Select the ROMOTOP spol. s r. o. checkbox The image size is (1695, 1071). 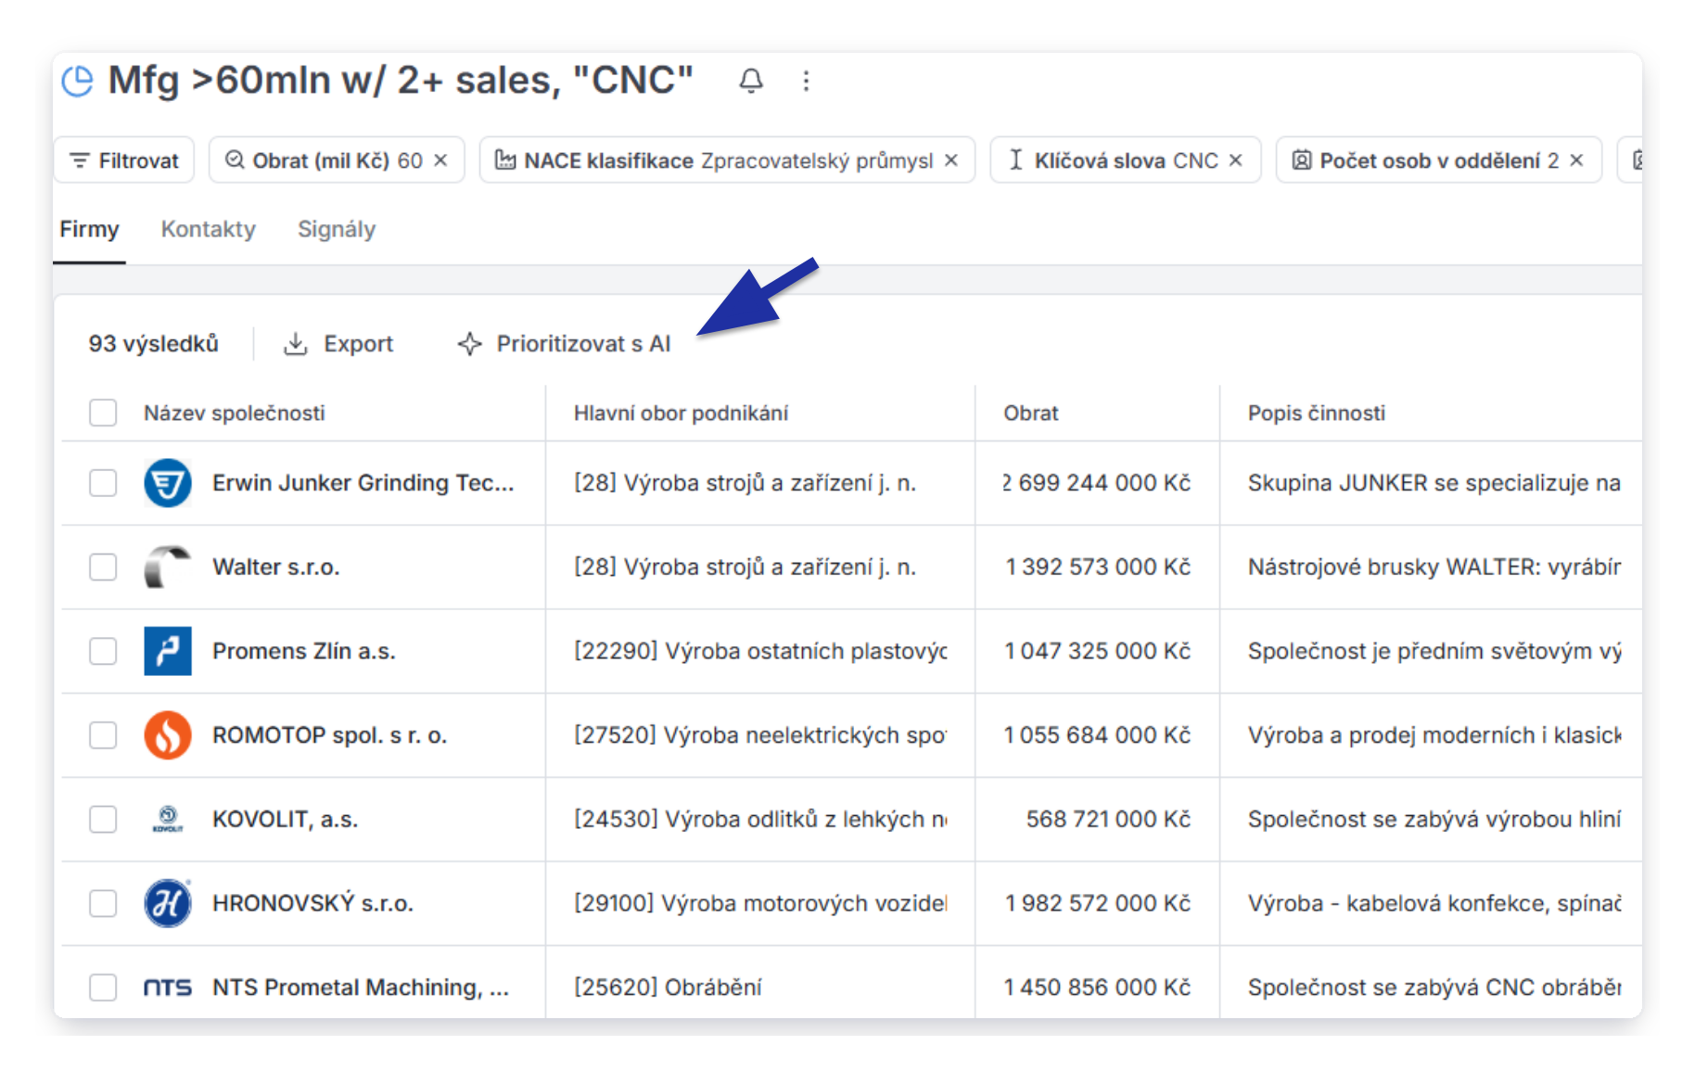tap(103, 735)
